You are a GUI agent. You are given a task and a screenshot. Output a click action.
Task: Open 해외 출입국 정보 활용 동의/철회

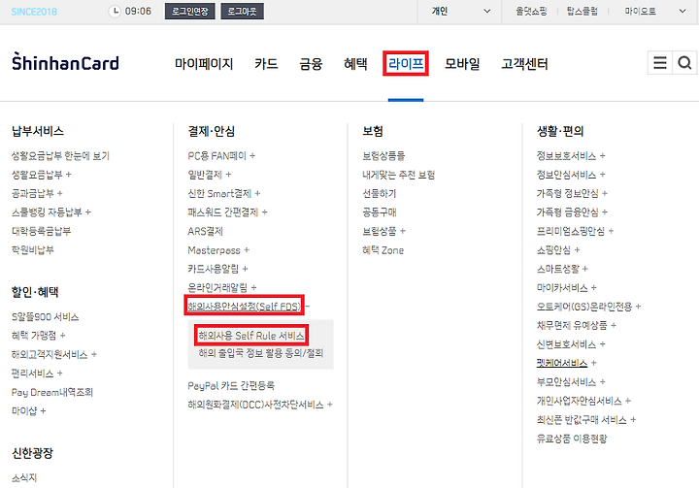pyautogui.click(x=261, y=353)
